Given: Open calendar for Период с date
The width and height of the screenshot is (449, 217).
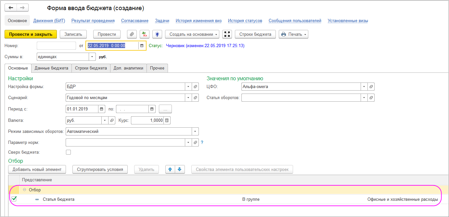Looking at the screenshot, I should (102, 109).
